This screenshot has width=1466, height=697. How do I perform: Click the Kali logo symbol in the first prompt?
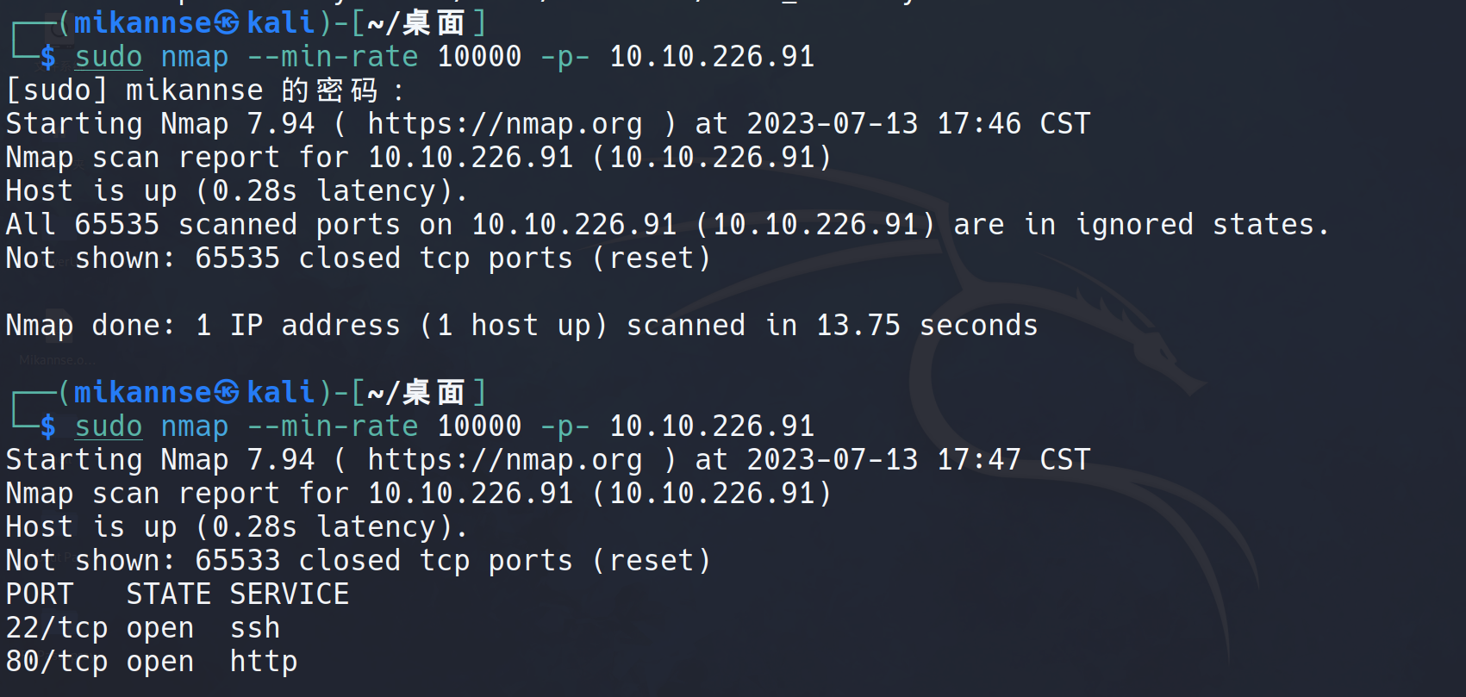[227, 22]
